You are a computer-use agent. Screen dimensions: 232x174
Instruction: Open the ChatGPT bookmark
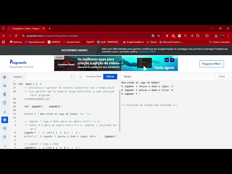tap(88, 42)
